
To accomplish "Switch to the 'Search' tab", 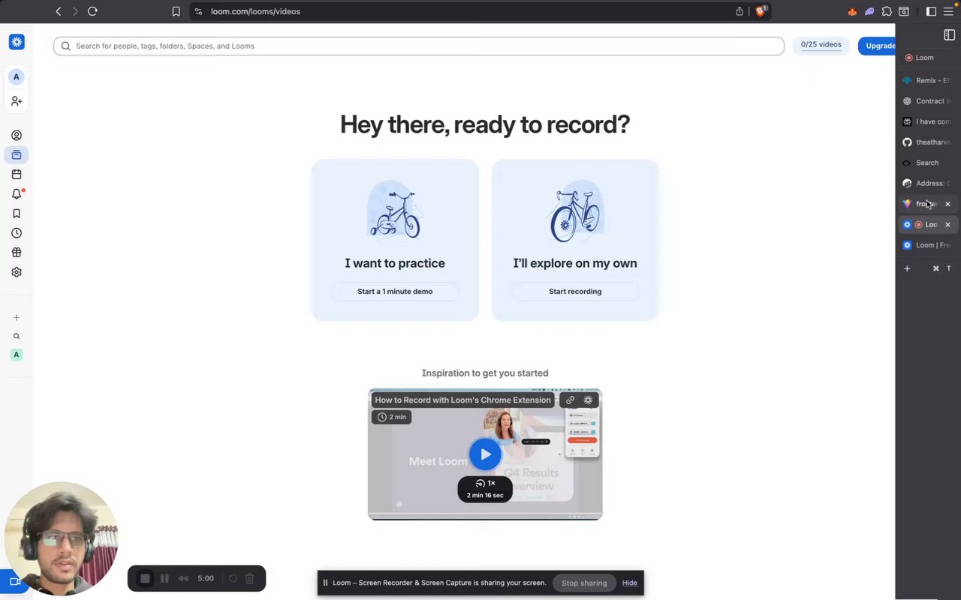I will tap(927, 163).
